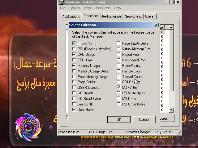The image size is (198, 148).
Task: Click process list scroll down arrow
Action: coord(171,110)
